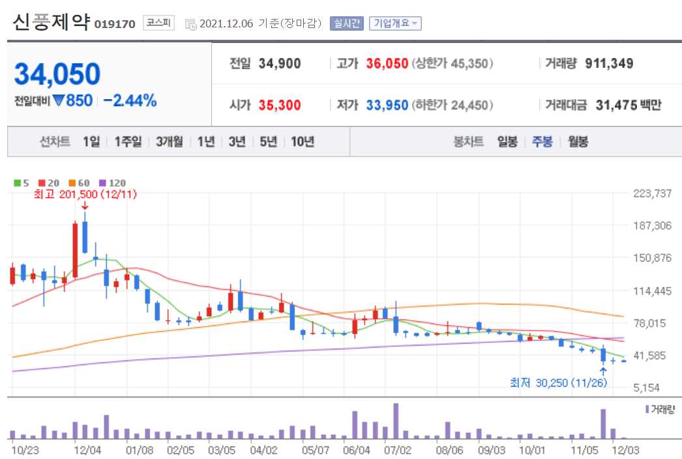Switch to 주봉 candlestick chart

point(542,141)
